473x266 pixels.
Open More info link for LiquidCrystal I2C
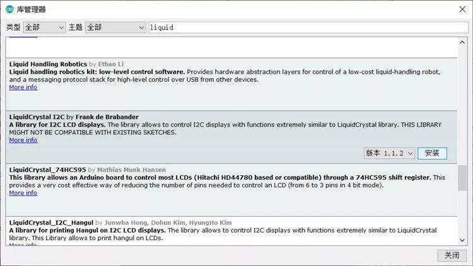pyautogui.click(x=23, y=140)
